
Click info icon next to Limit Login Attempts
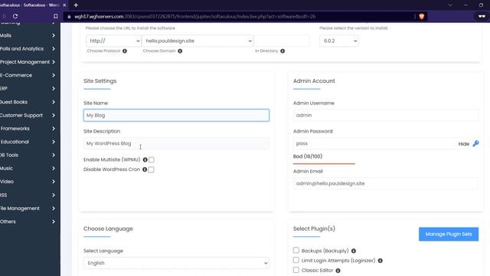[380, 261]
